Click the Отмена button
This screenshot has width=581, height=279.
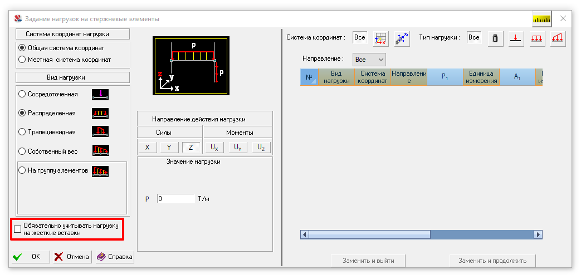point(72,257)
